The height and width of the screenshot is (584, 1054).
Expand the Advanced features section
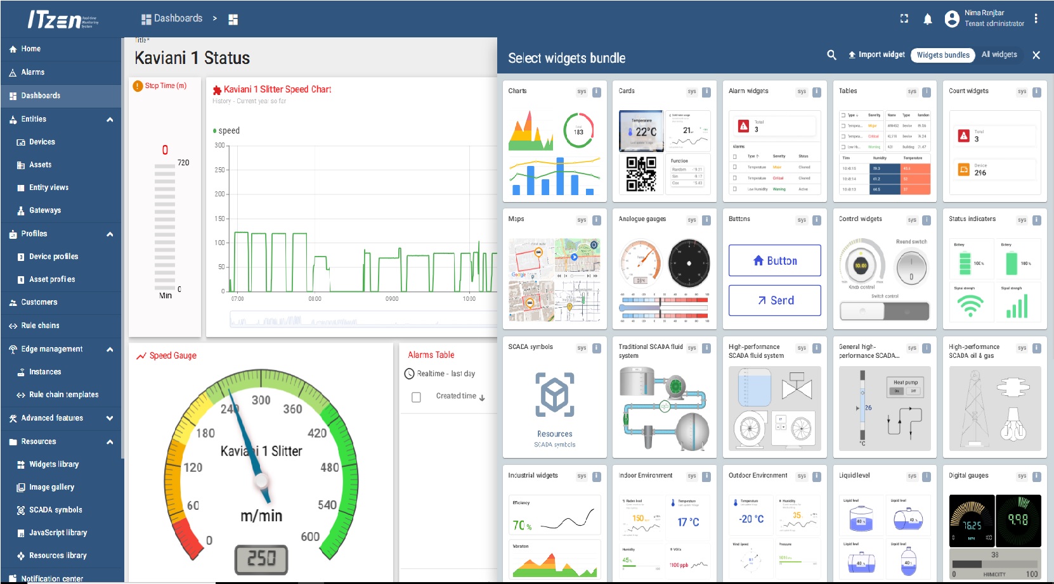pyautogui.click(x=110, y=418)
